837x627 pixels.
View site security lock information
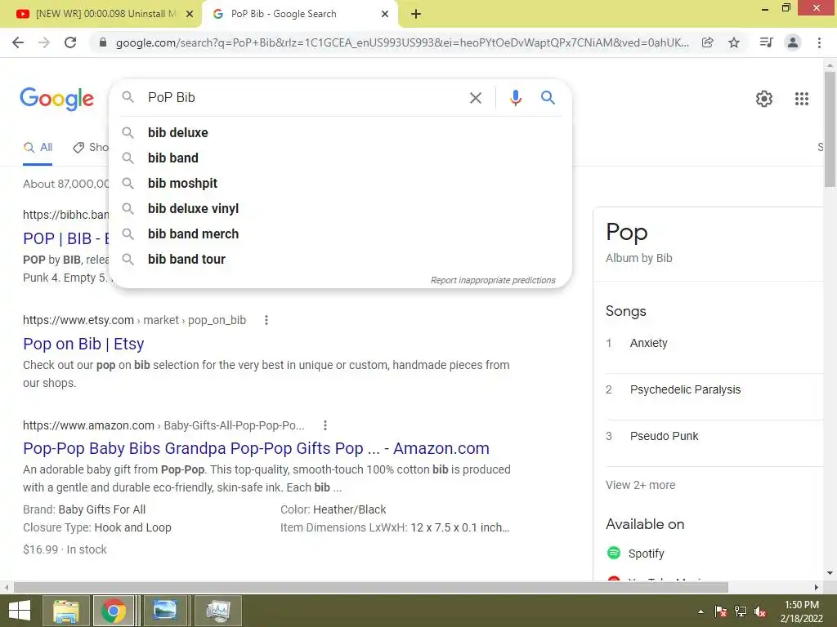click(103, 42)
